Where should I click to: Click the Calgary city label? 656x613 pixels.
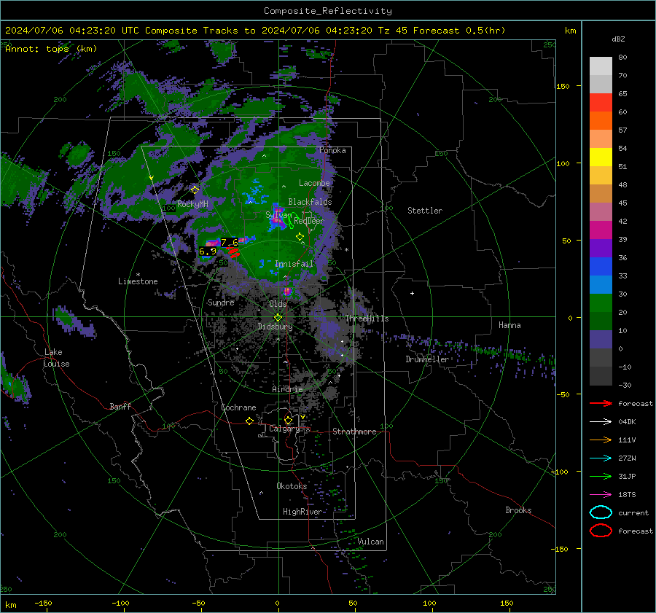click(284, 429)
